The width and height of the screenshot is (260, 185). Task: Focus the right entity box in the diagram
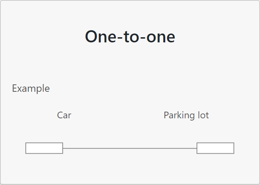pyautogui.click(x=215, y=148)
